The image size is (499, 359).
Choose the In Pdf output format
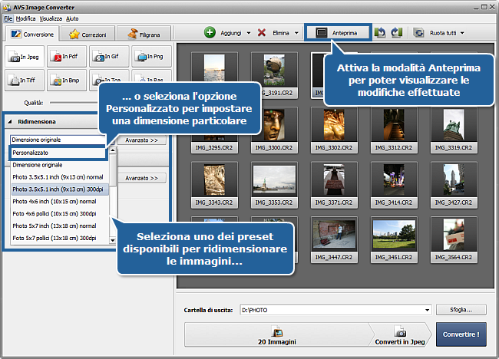click(x=66, y=56)
